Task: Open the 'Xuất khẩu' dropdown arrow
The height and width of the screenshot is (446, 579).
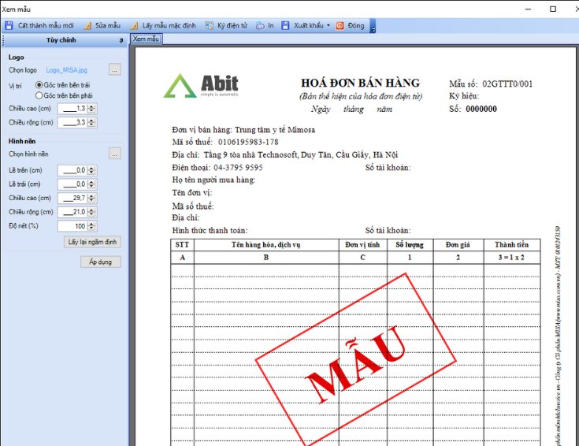Action: (328, 26)
